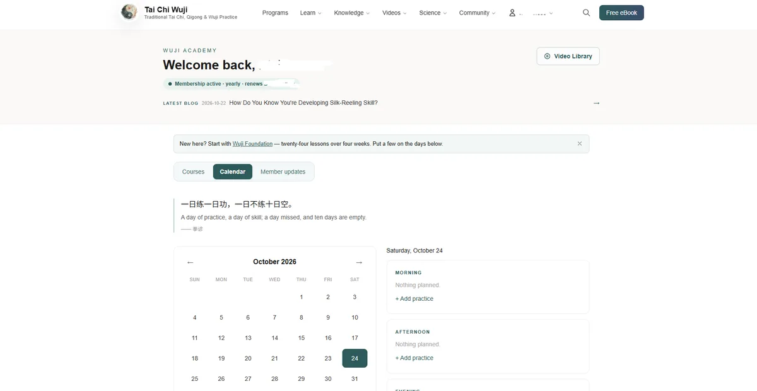
Task: Open the Silk-Reeling Skill blog post
Action: click(303, 103)
